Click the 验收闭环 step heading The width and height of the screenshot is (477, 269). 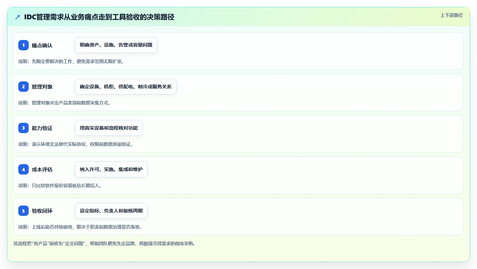(x=42, y=211)
